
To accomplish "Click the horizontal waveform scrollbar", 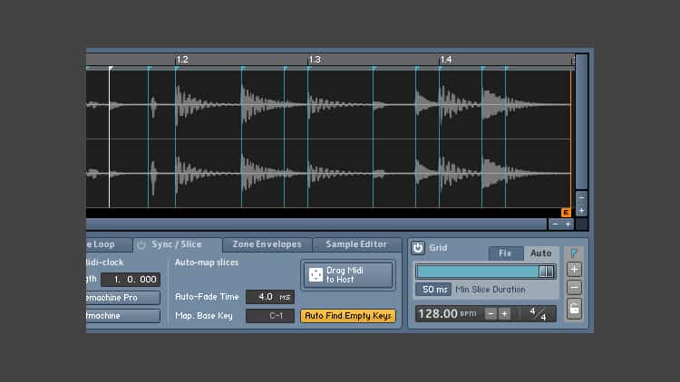I will [x=316, y=224].
